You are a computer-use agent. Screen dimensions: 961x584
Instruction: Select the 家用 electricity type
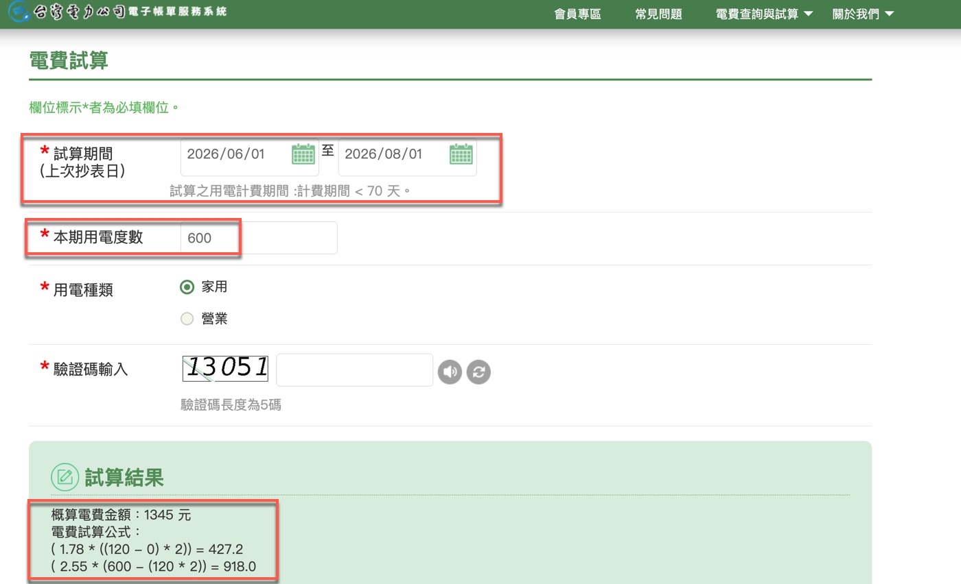187,287
